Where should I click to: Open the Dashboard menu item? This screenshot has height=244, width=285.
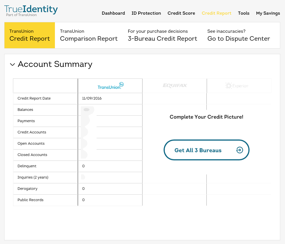click(x=113, y=13)
